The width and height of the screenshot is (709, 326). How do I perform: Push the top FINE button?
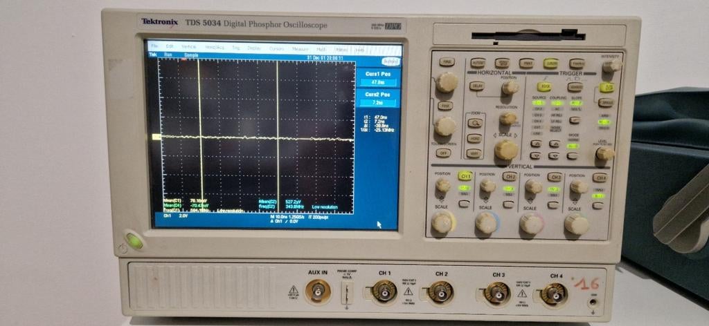point(447,62)
